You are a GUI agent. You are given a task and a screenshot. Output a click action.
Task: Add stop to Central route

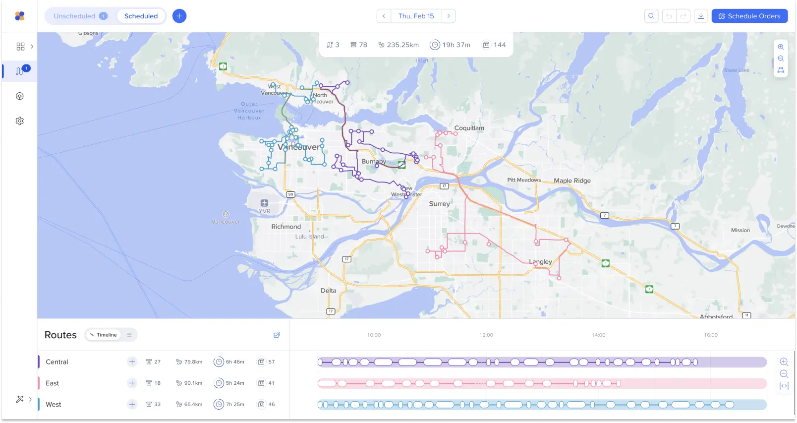pos(132,362)
